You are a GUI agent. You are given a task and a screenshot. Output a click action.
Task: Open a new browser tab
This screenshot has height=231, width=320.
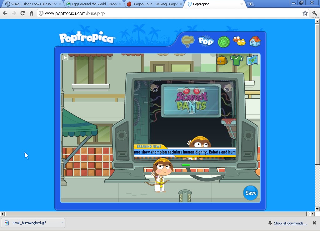click(x=250, y=4)
